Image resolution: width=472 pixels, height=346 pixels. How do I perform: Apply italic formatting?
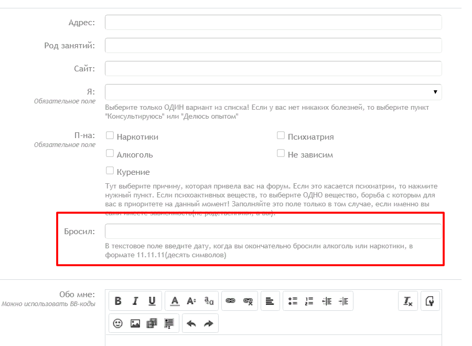click(135, 301)
